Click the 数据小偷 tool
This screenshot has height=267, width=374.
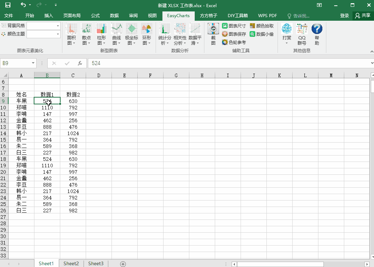262,34
